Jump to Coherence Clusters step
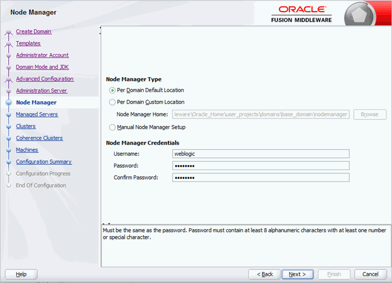This screenshot has height=283, width=392. [39, 138]
